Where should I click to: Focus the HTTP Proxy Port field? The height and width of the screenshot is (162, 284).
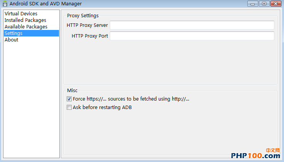pyautogui.click(x=192, y=36)
